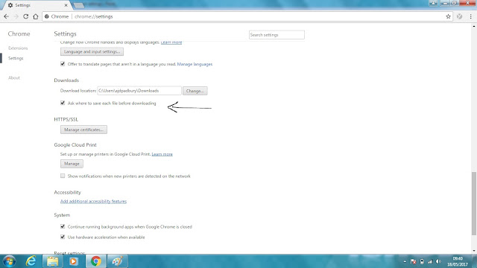Click the scrollbar up arrow

tap(474, 27)
